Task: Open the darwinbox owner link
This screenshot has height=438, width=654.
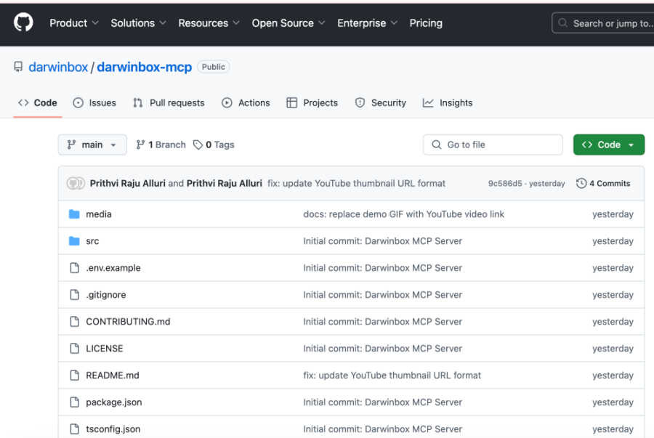Action: pos(58,67)
